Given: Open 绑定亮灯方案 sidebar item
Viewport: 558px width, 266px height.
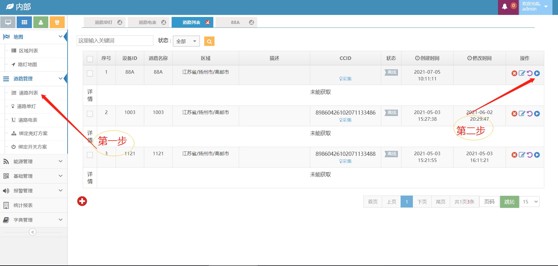Looking at the screenshot, I should coord(33,133).
